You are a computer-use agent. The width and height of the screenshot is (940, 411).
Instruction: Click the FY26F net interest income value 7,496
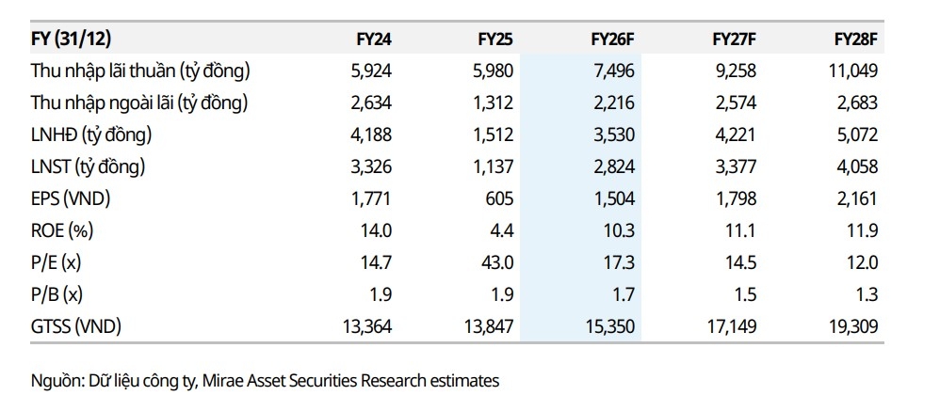[614, 71]
